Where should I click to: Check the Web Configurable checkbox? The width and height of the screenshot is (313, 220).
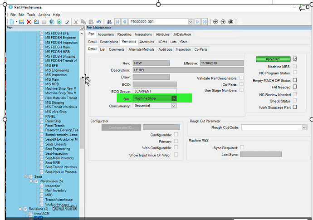(176, 147)
